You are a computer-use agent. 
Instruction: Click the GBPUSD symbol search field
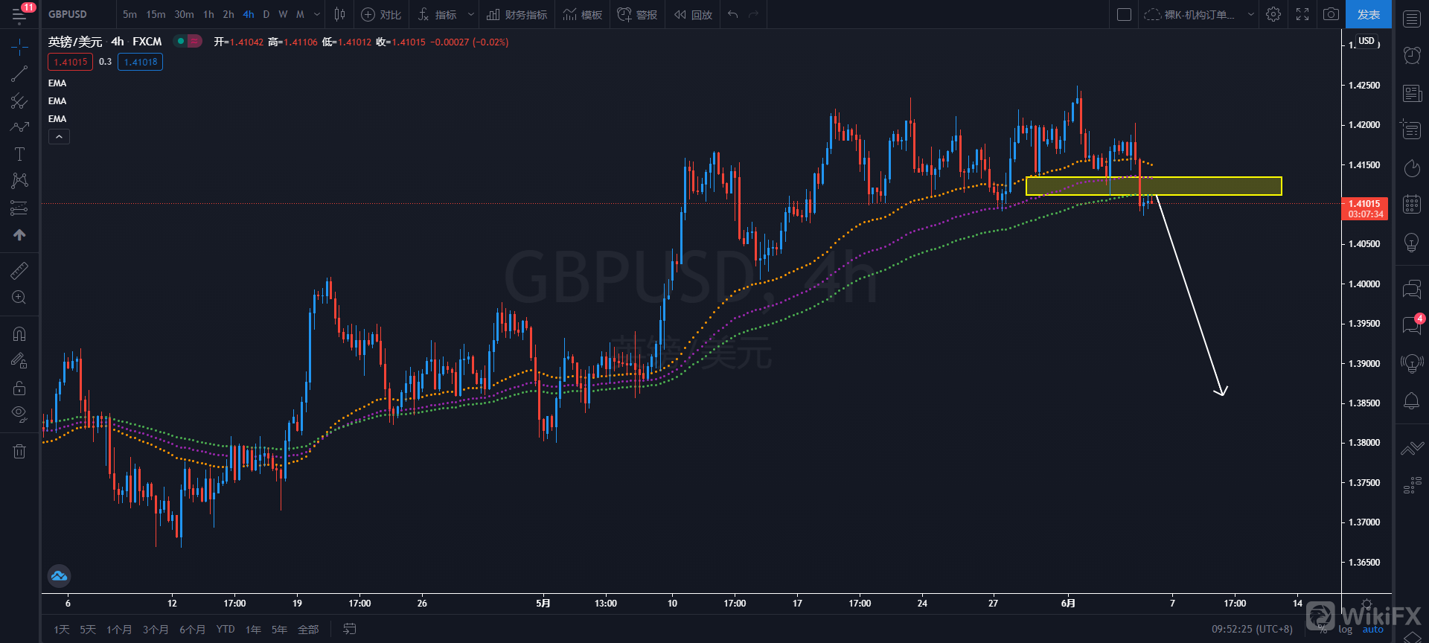pyautogui.click(x=68, y=14)
